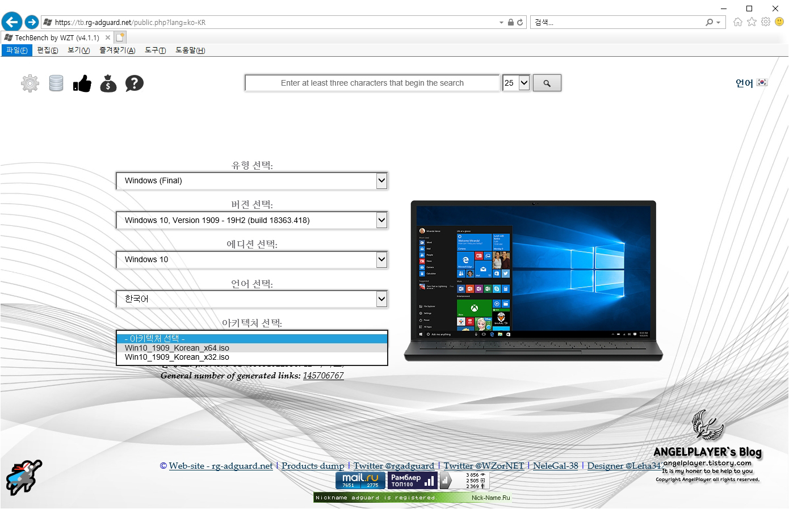Select Win10_1909_Korean_x64.iso option

[x=251, y=348]
